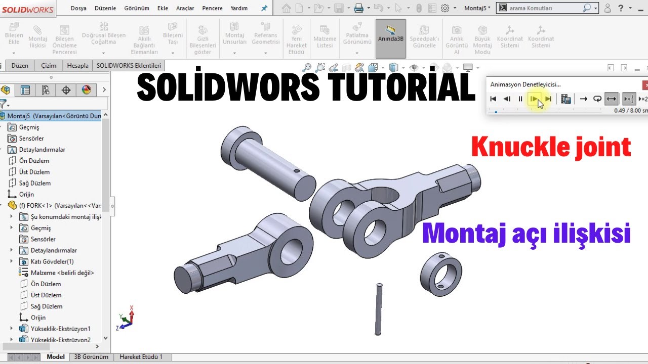Screen dimensions: 648x364
Task: Toggle normal one-way playback mode
Action: point(584,99)
